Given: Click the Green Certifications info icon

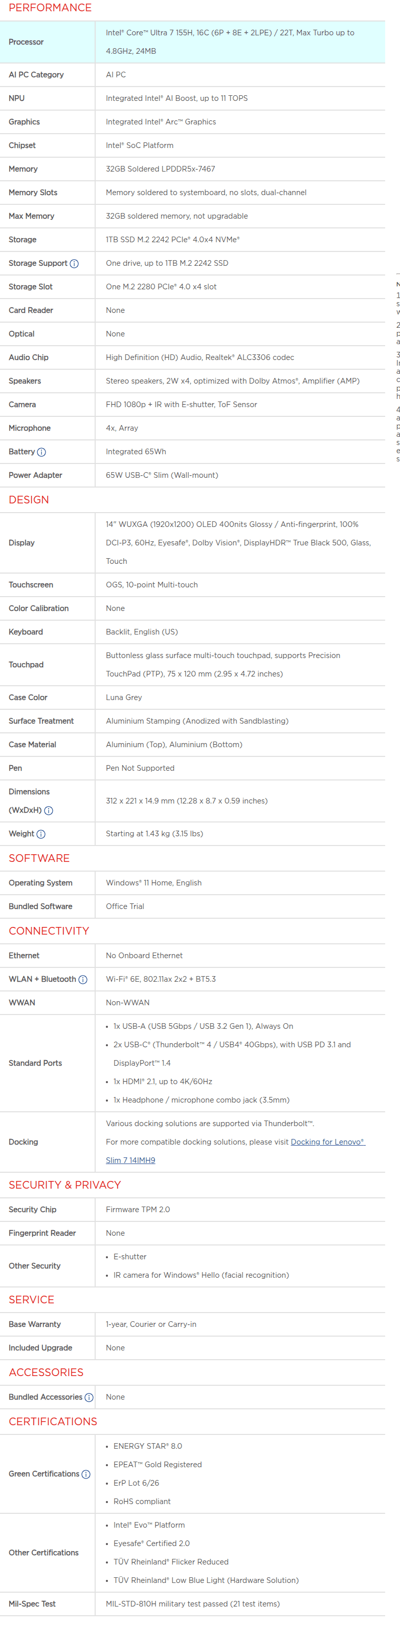Looking at the screenshot, I should (86, 1474).
